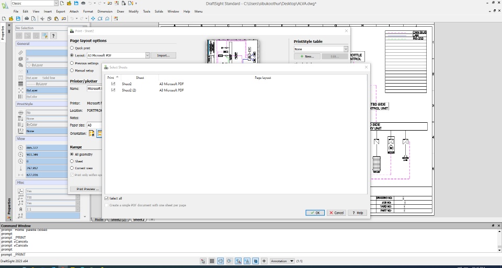Open the quick-access toolbar customize arrow

click(136, 3)
